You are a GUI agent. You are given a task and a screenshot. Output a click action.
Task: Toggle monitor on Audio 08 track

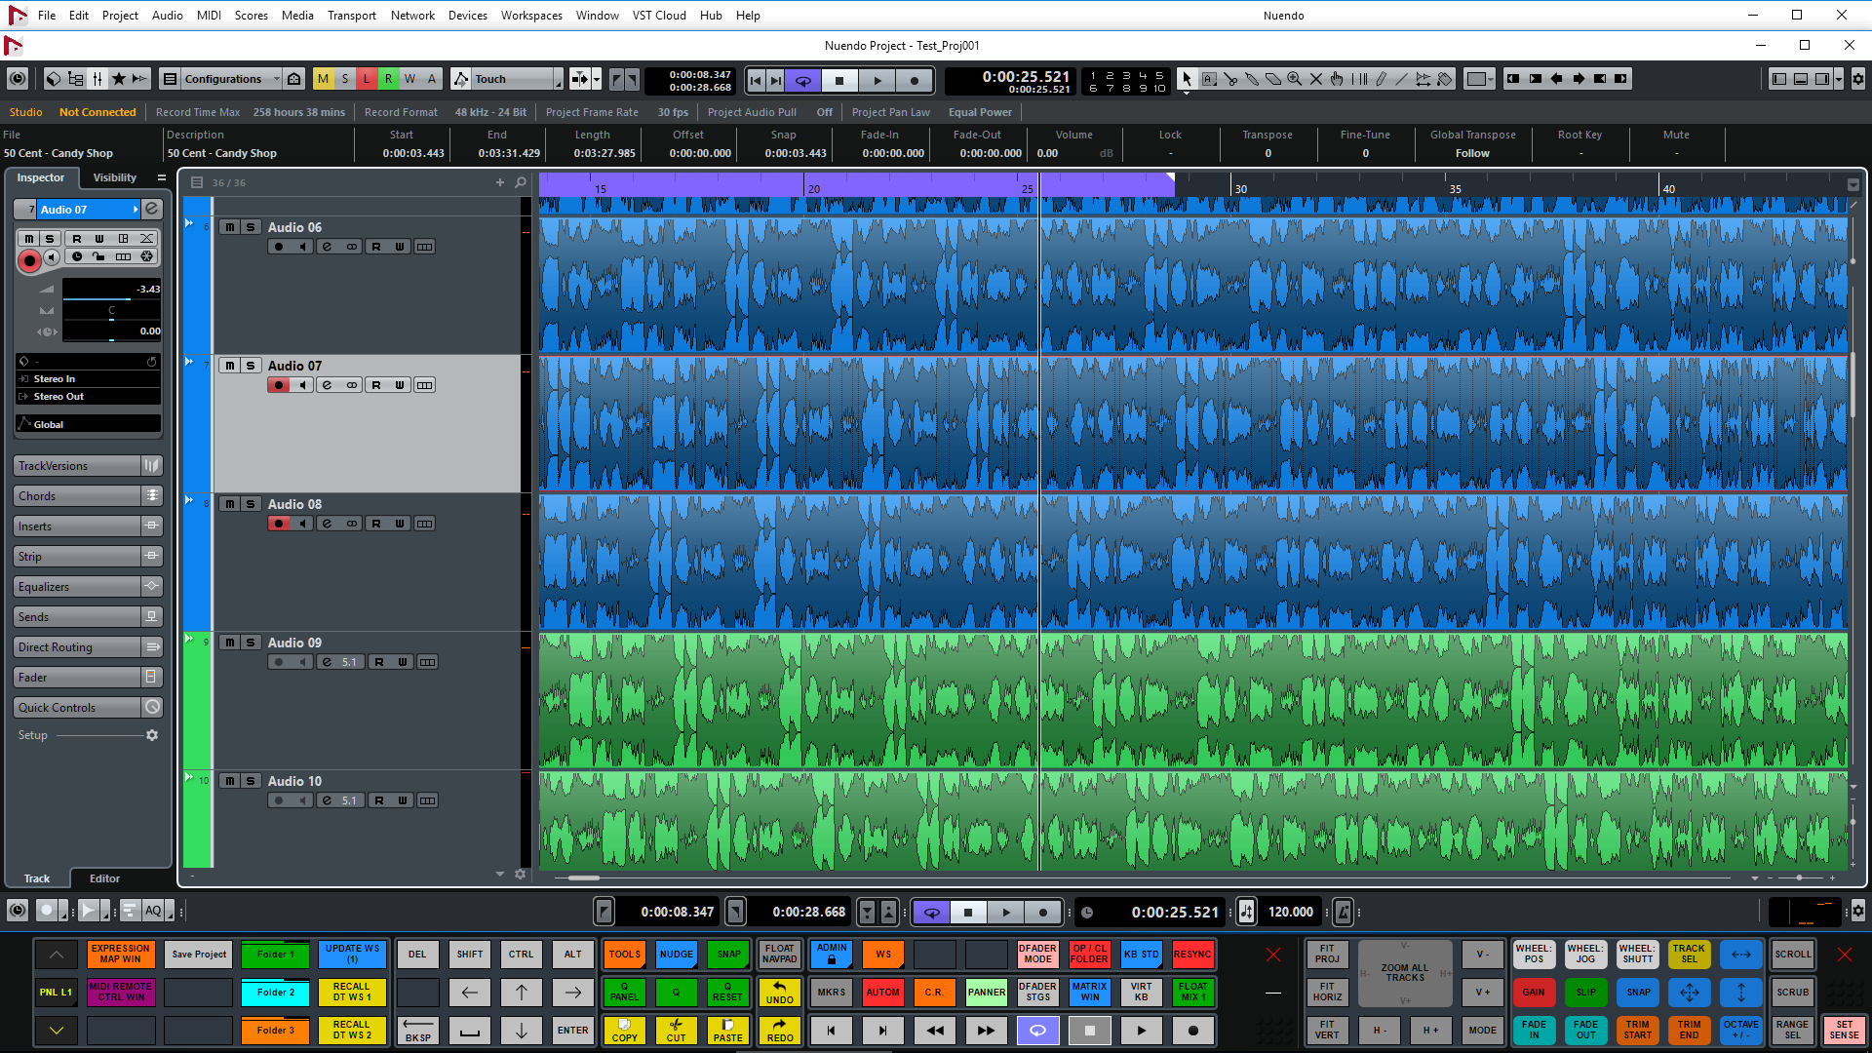point(302,524)
